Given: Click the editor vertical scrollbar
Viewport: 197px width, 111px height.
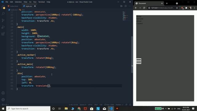Looking at the screenshot, I should point(132,55).
